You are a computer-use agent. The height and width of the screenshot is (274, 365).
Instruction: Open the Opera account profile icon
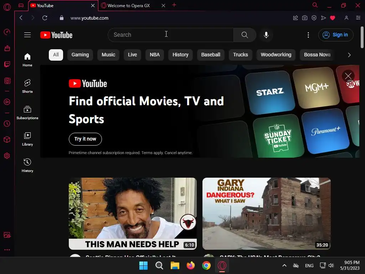(346, 18)
